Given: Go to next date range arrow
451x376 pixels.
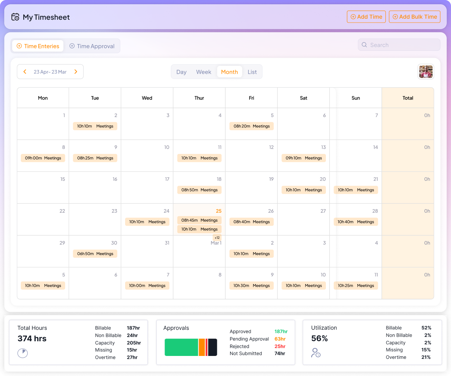Looking at the screenshot, I should (76, 72).
